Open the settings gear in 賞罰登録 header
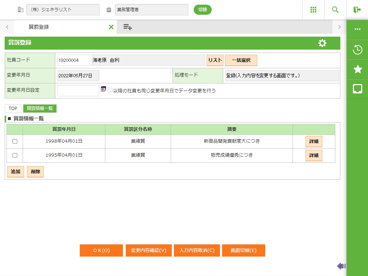The image size is (368, 276). coord(322,43)
